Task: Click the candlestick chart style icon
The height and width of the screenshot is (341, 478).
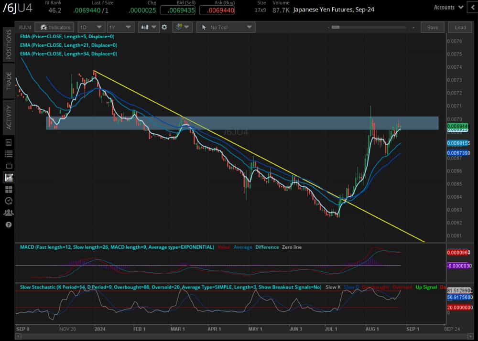Action: pos(144,27)
